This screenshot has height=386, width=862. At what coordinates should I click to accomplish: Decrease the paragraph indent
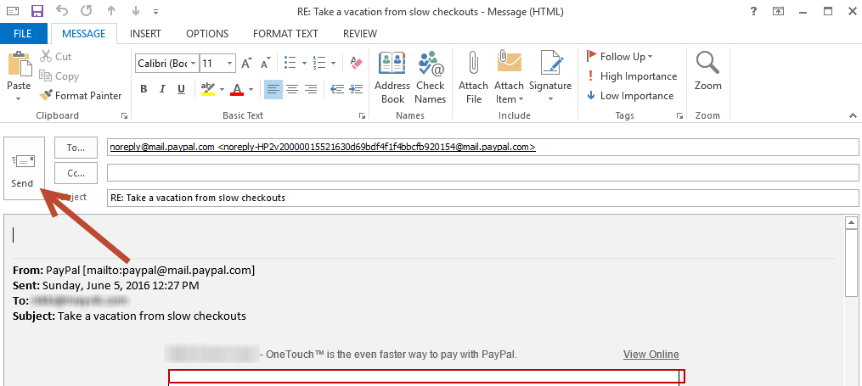pyautogui.click(x=337, y=89)
